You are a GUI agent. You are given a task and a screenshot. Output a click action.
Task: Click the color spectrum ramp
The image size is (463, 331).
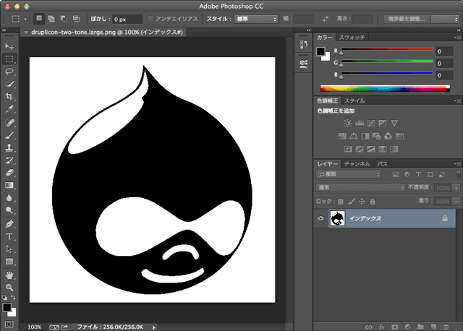pyautogui.click(x=385, y=88)
